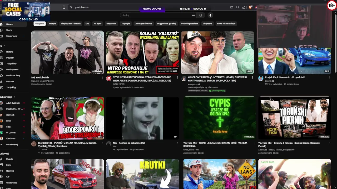Open options menu for Czajnik Kupił Nowe Auto
Viewport: 337px width, 189px height.
330,78
